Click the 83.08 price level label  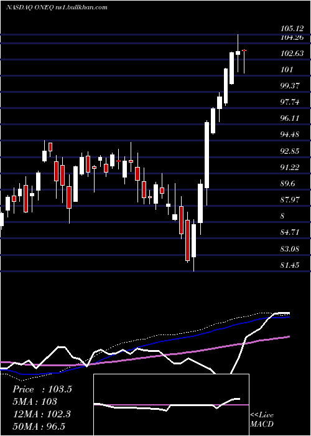coord(290,249)
